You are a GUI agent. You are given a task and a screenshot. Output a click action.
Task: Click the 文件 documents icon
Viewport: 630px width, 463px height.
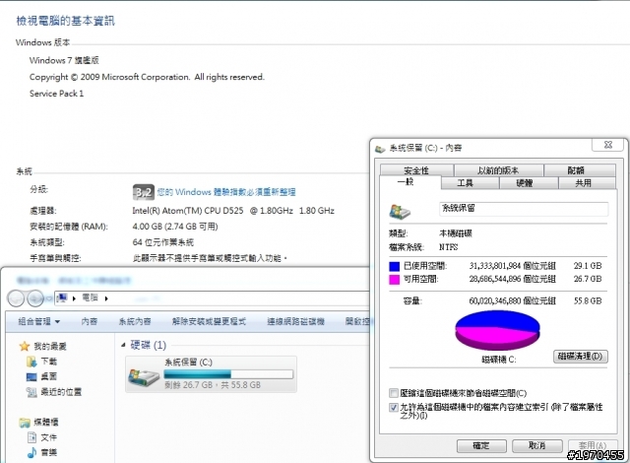pyautogui.click(x=31, y=437)
